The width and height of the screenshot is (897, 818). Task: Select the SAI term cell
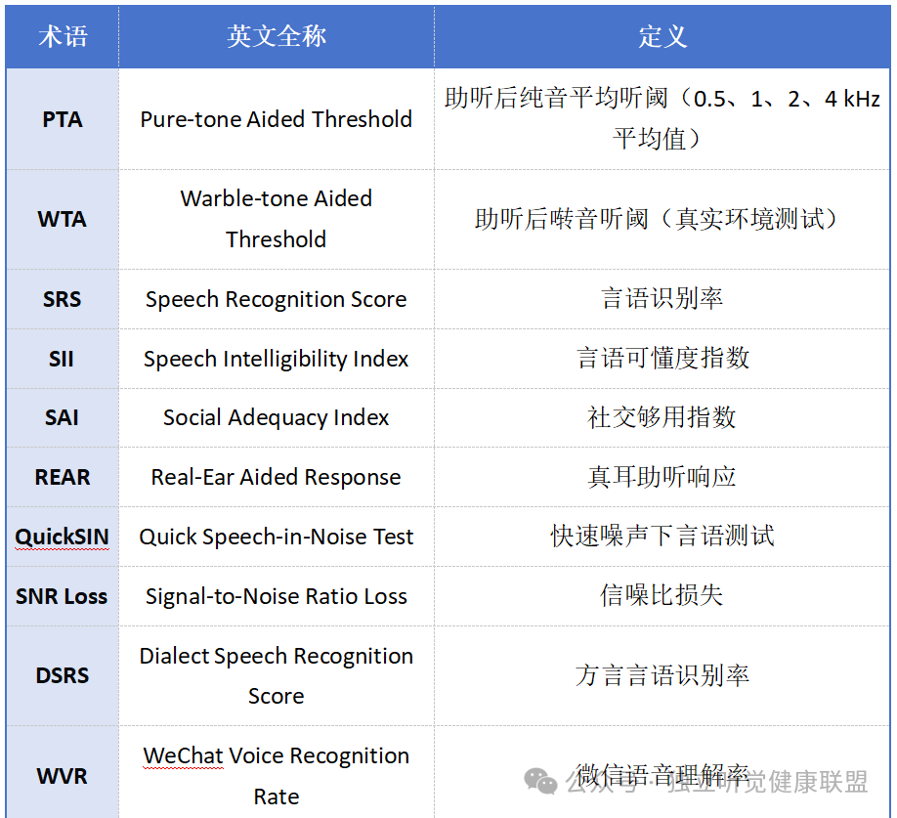pos(63,417)
